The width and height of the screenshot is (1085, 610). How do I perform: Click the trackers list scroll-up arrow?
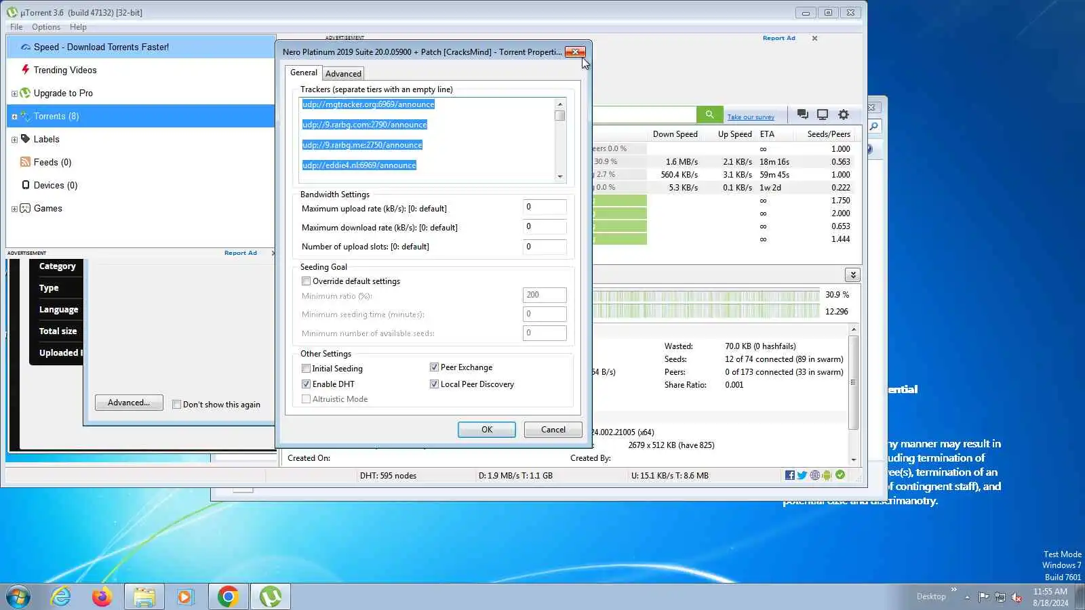click(560, 104)
